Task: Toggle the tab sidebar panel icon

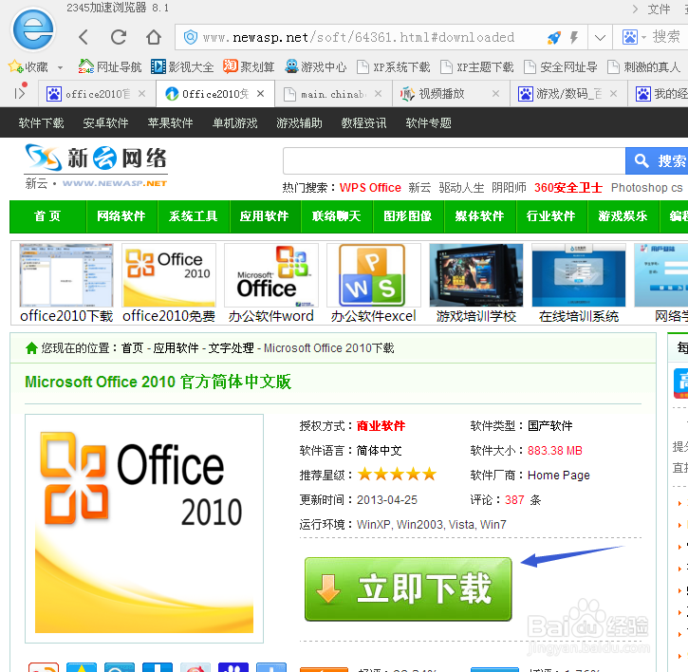Action: [x=20, y=92]
